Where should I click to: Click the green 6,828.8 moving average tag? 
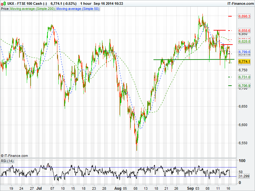pyautogui.click(x=244, y=42)
